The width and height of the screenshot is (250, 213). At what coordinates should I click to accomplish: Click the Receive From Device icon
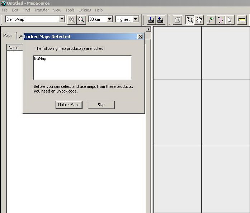point(160,20)
